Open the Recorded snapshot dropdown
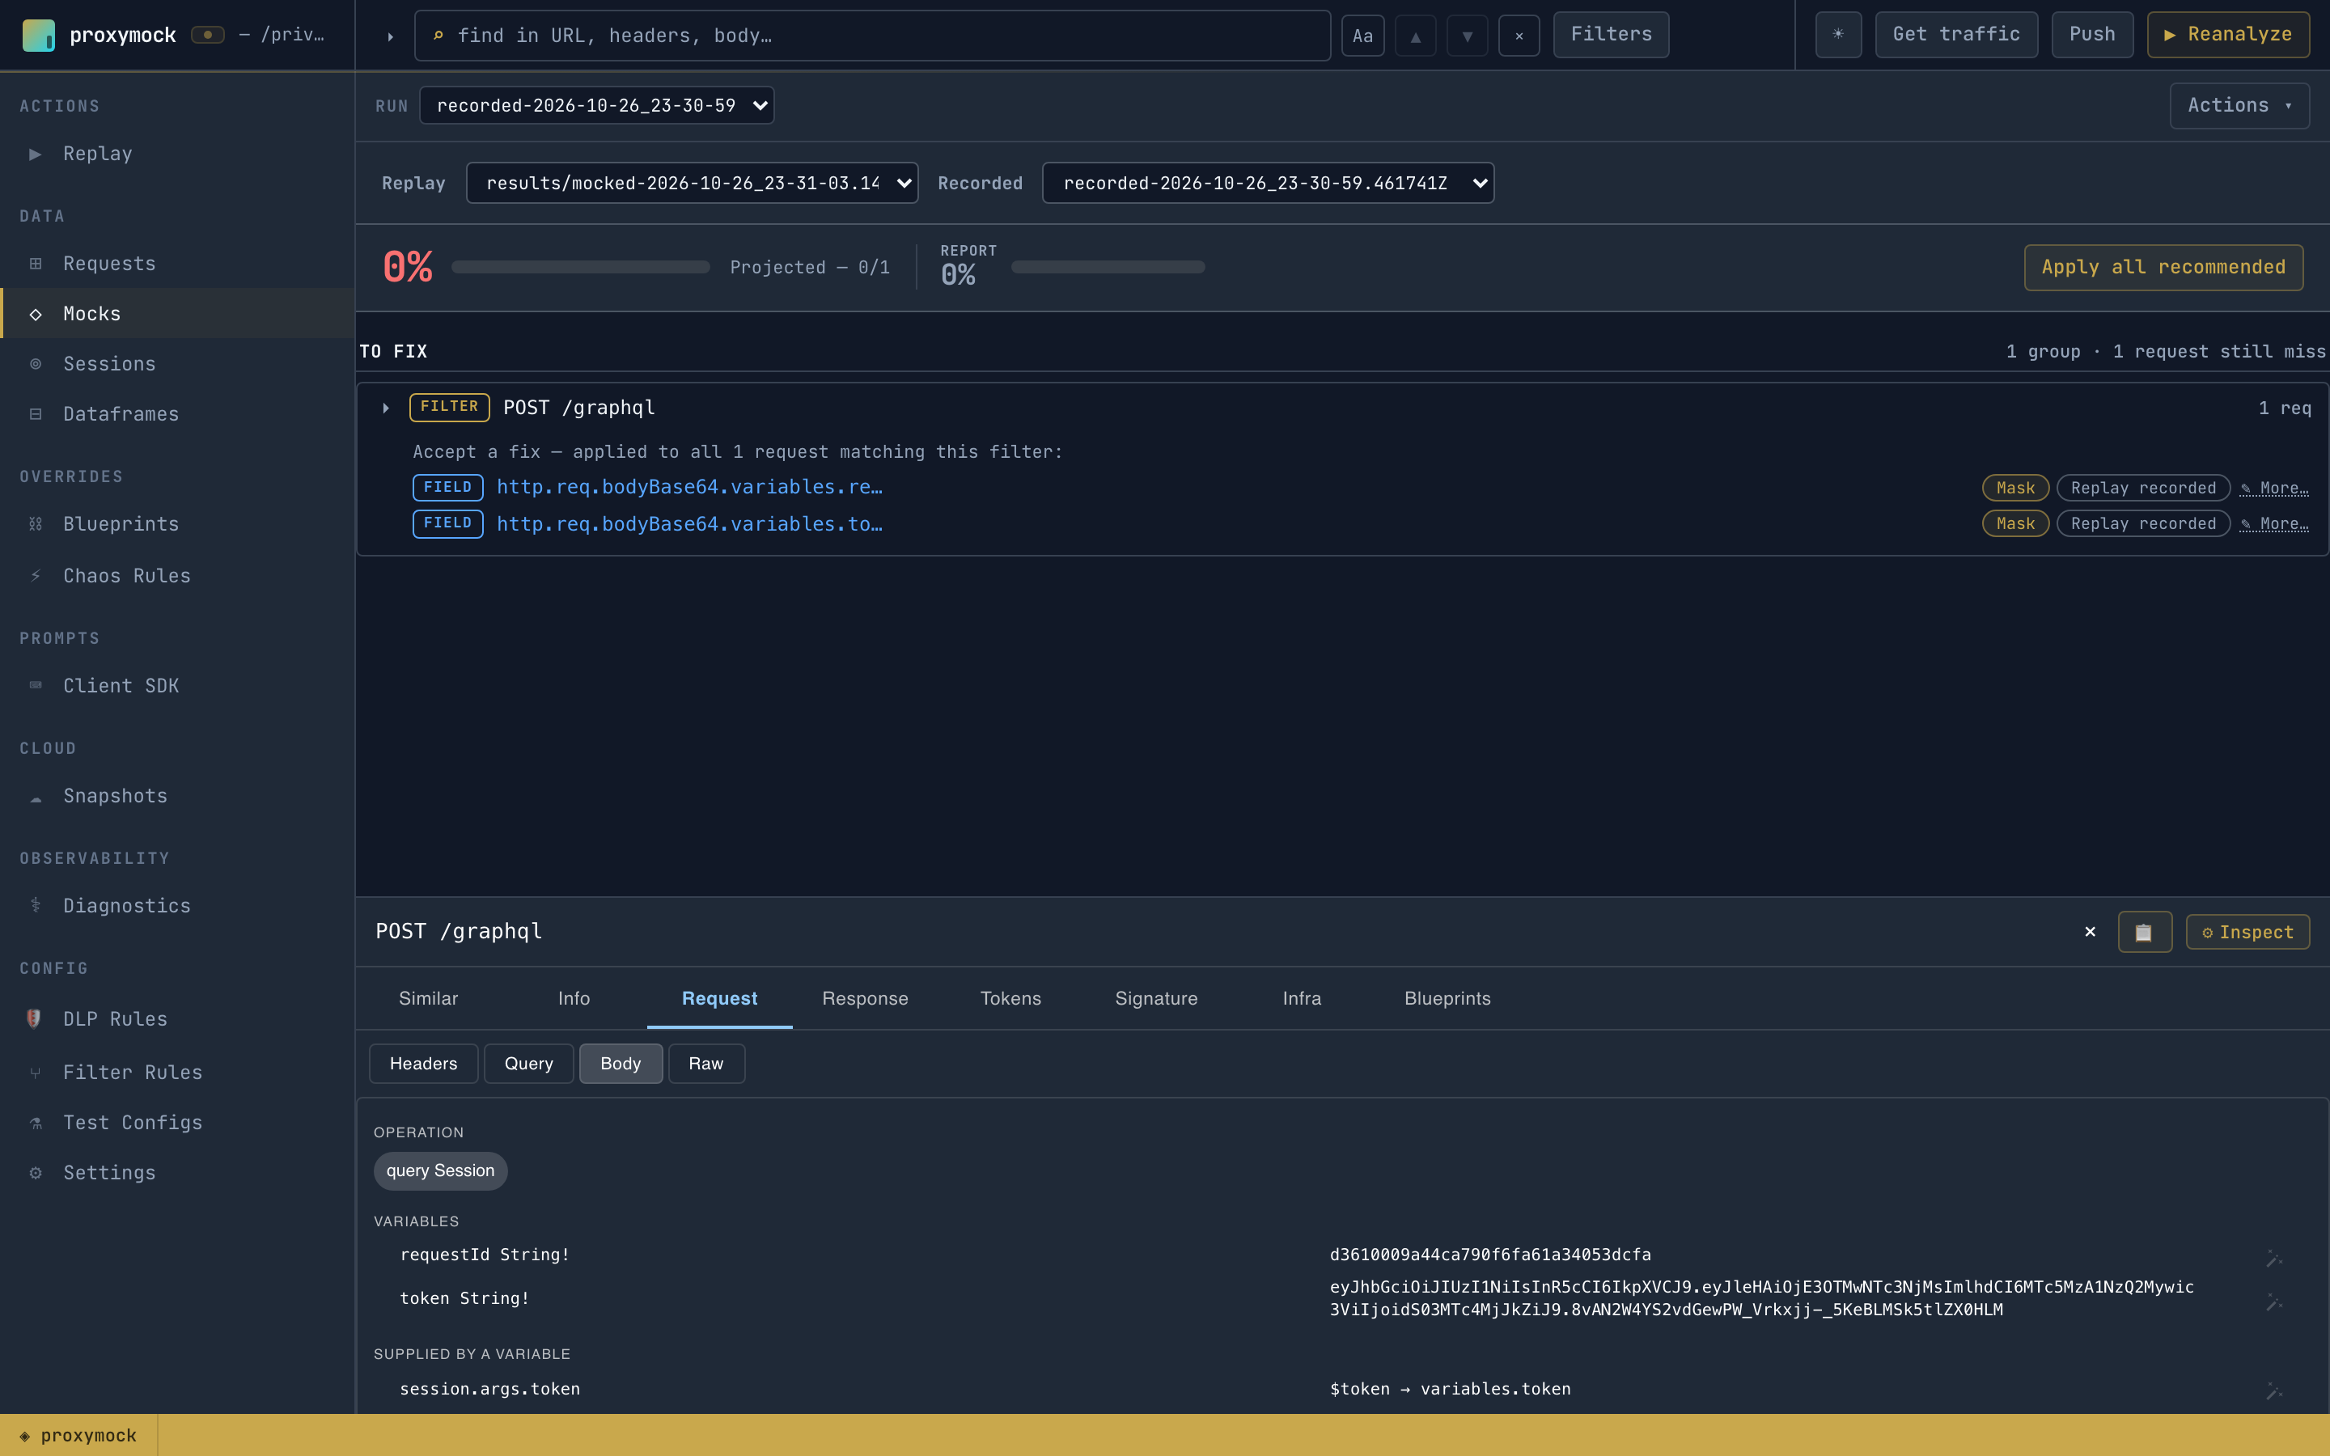This screenshot has width=2330, height=1456. point(1268,183)
